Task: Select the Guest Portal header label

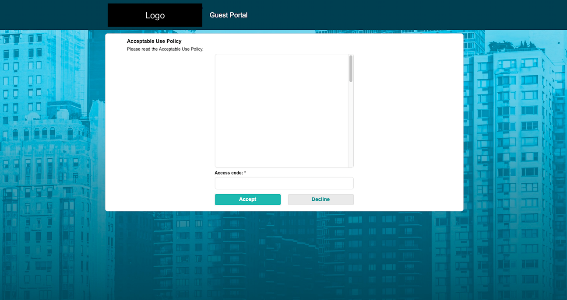Action: point(228,15)
